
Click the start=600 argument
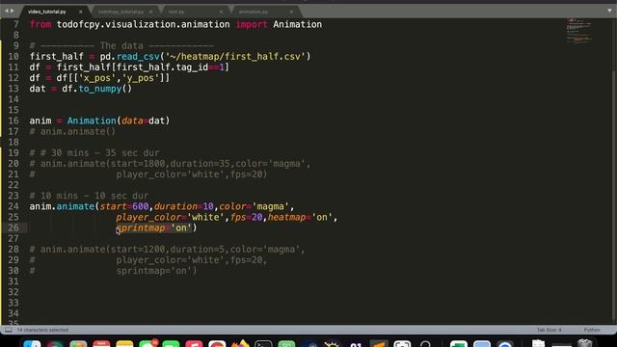pos(124,206)
